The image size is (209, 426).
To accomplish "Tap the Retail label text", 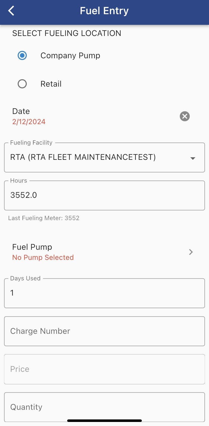I will pyautogui.click(x=51, y=84).
